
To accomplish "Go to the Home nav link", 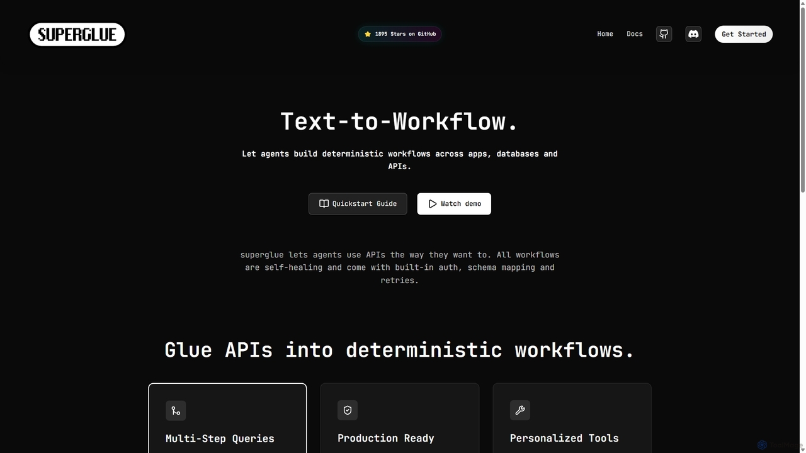I will coord(605,34).
